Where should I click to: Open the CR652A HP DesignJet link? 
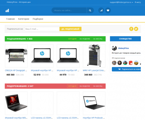[x=16, y=70]
